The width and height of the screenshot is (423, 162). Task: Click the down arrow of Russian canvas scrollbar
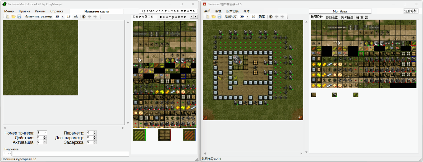coord(128,123)
